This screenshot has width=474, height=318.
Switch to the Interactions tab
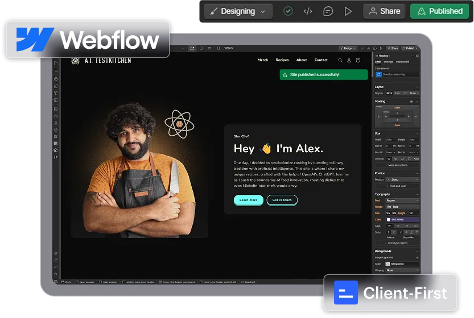(402, 62)
